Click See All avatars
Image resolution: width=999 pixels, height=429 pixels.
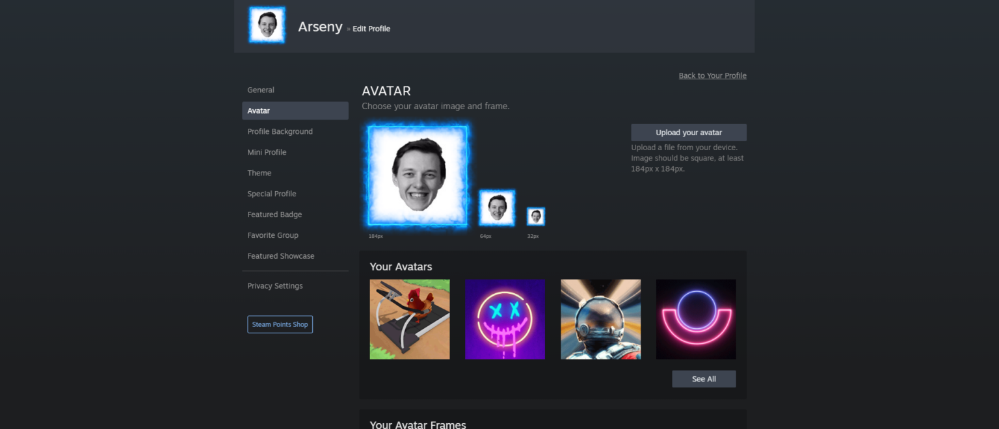(x=704, y=378)
